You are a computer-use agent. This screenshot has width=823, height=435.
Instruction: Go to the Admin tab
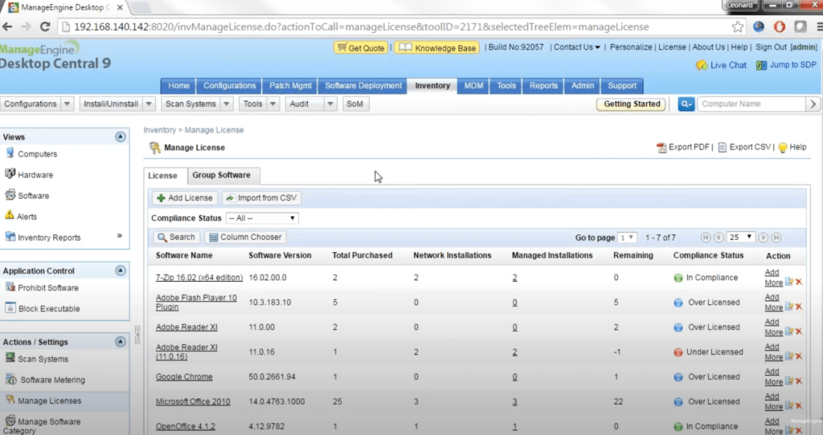[x=583, y=85]
